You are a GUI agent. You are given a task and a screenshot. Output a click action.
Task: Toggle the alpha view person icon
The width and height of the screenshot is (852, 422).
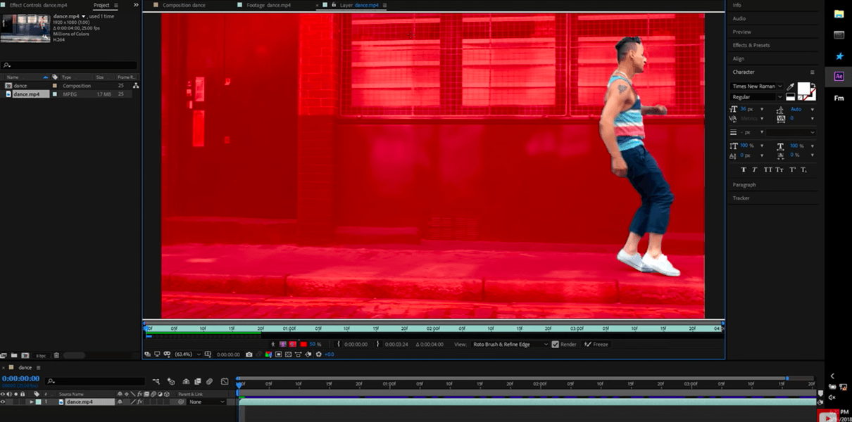272,344
